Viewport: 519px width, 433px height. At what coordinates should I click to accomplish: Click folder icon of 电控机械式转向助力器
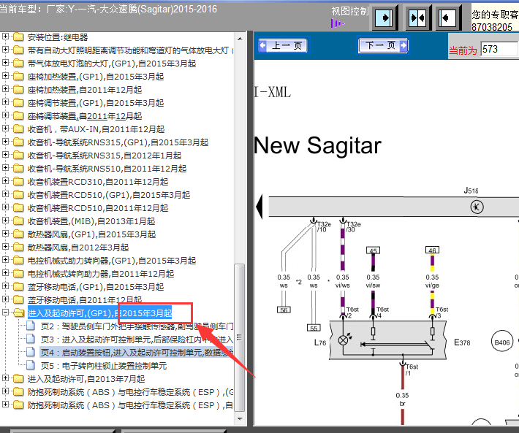click(18, 274)
